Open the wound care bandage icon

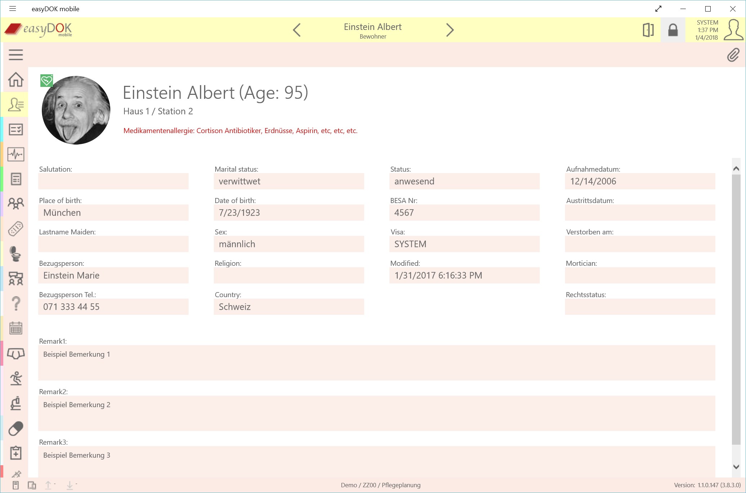pos(16,228)
